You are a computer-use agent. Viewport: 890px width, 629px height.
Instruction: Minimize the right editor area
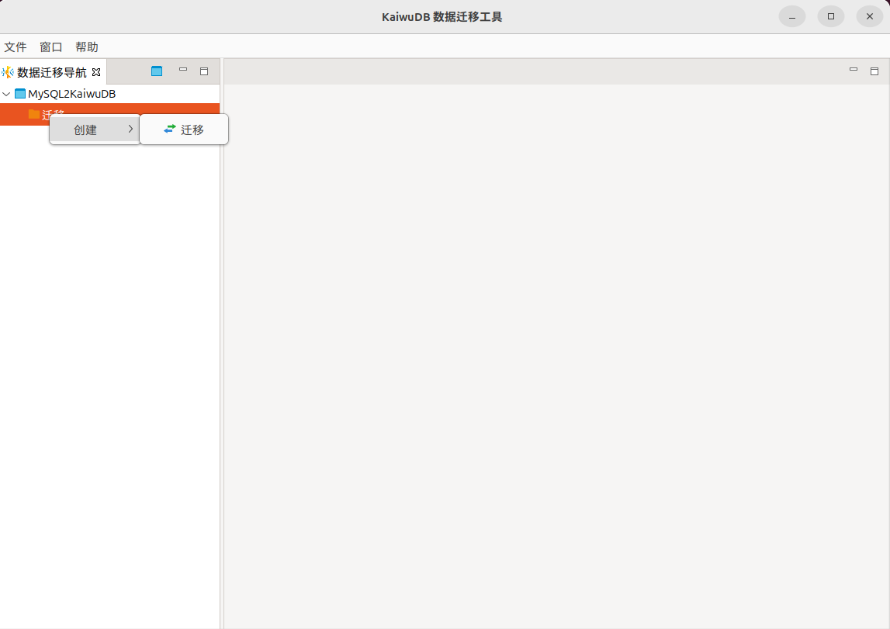point(854,70)
